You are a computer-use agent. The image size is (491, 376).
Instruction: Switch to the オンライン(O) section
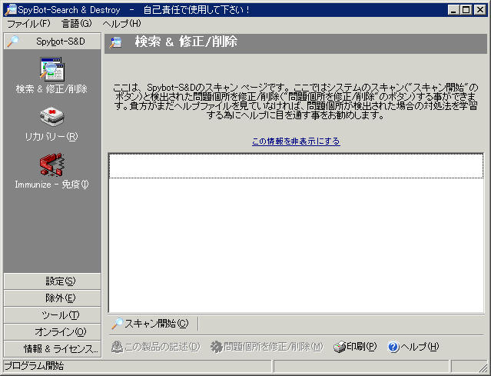click(52, 332)
